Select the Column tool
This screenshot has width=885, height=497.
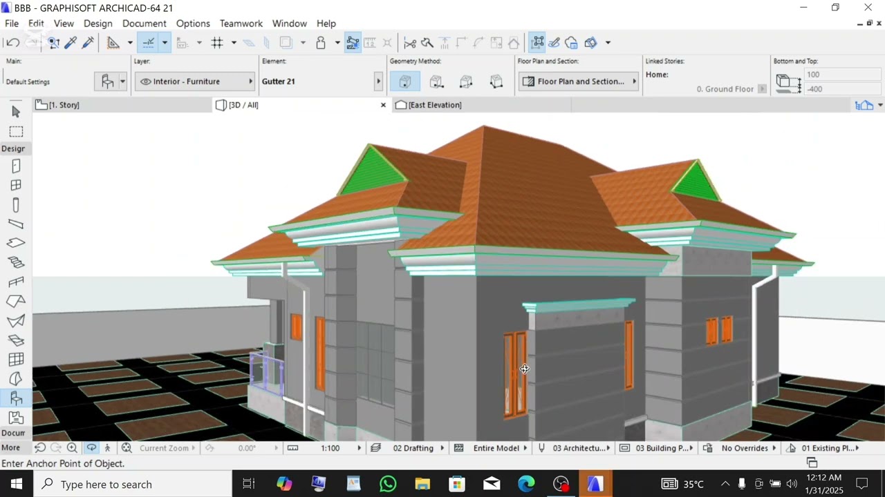tap(16, 205)
